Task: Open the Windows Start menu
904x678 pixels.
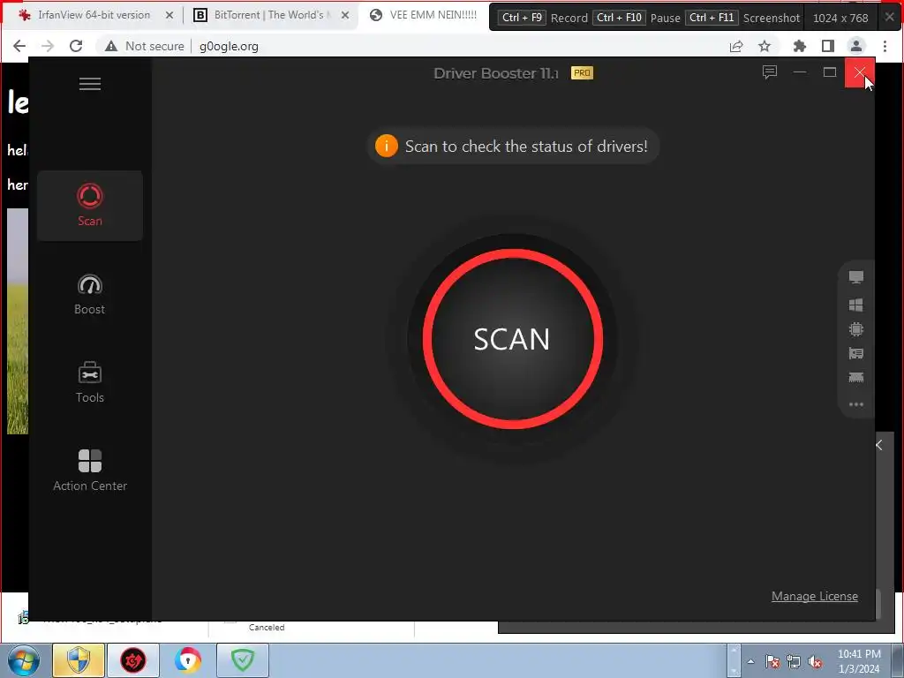Action: [x=24, y=660]
